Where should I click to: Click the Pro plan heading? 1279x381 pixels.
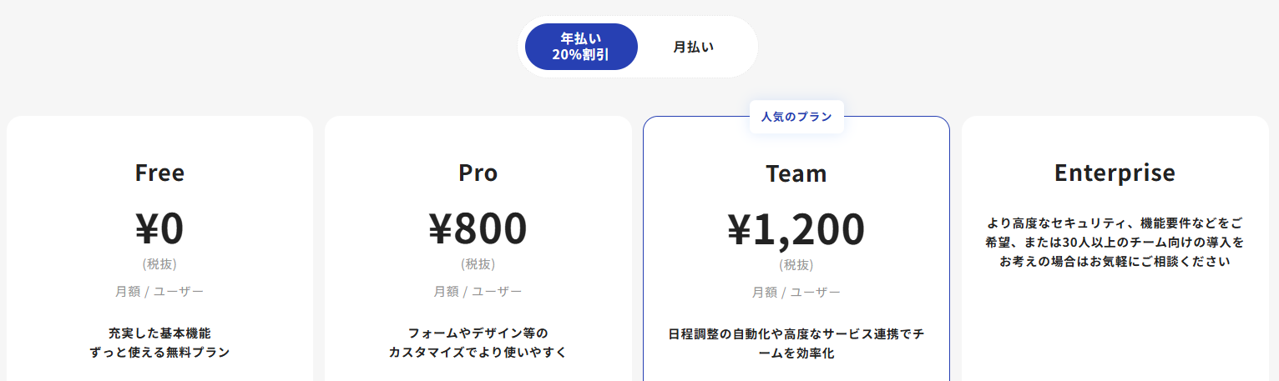478,173
